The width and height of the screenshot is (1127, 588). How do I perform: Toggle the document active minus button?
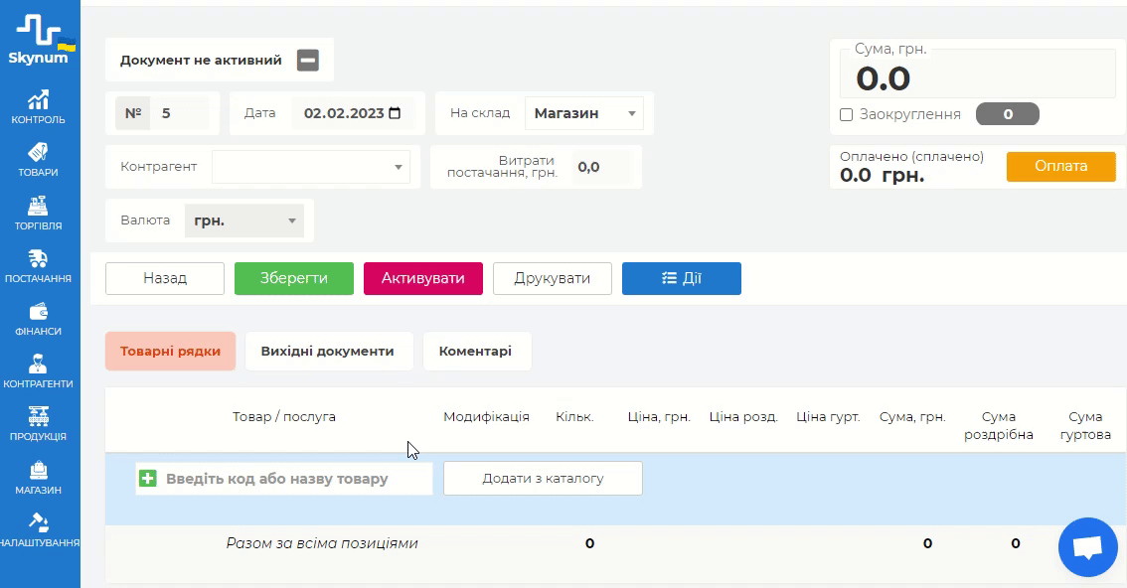coord(308,61)
